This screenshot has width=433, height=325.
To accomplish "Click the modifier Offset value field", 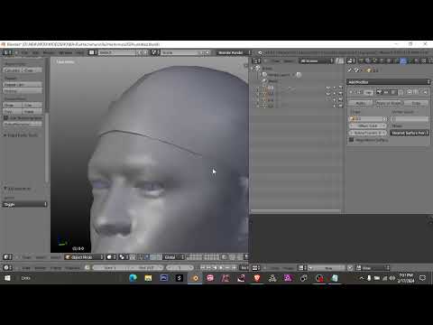I will point(368,125).
